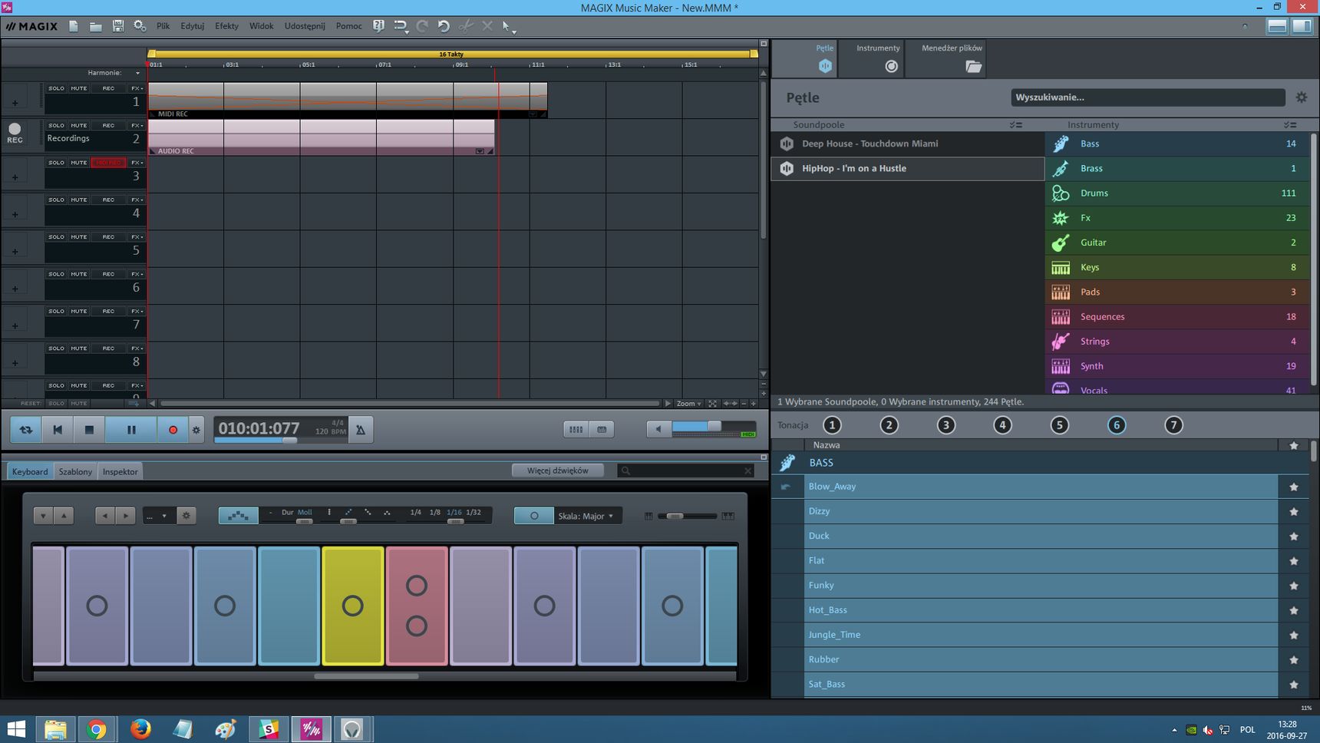Viewport: 1320px width, 743px height.
Task: Create a new project with the blank page icon
Action: 74,26
